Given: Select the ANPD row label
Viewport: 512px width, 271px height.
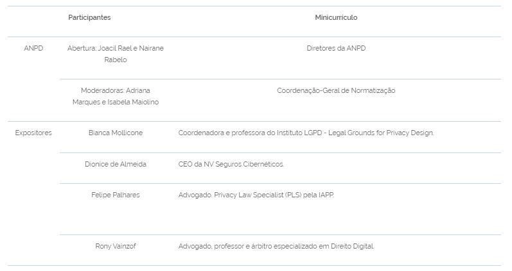Looking at the screenshot, I should pyautogui.click(x=33, y=49).
